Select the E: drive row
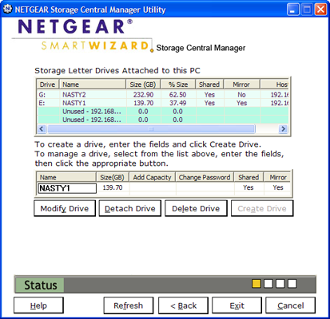This screenshot has width=330, height=319. (x=163, y=103)
